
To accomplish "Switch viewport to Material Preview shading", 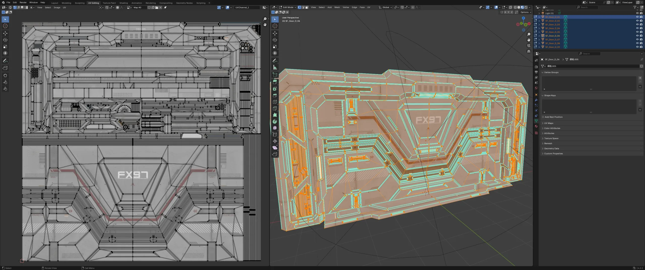I will point(522,7).
